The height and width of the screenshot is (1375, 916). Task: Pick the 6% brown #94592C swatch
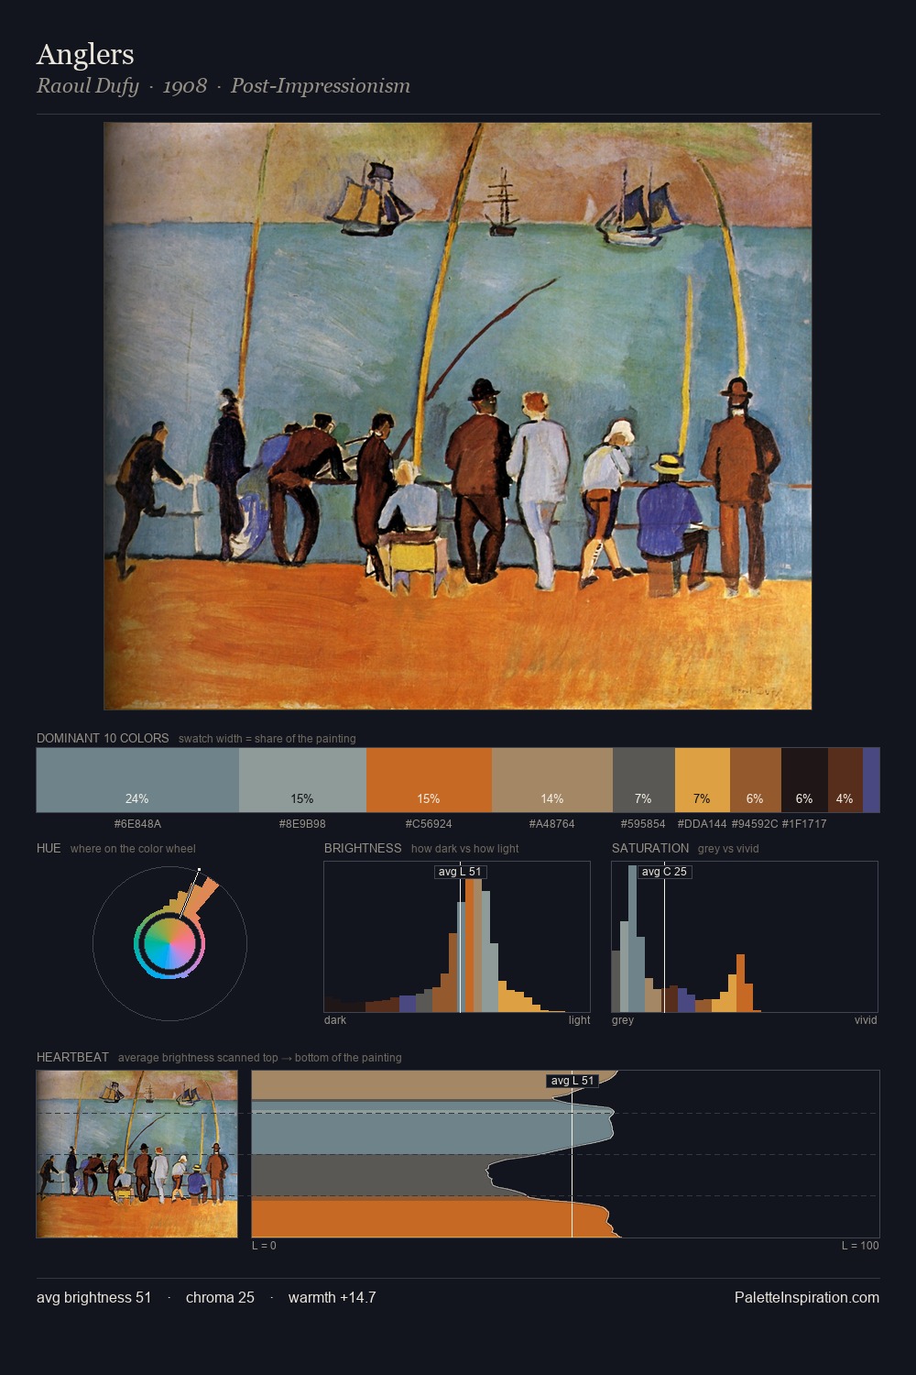pyautogui.click(x=756, y=780)
